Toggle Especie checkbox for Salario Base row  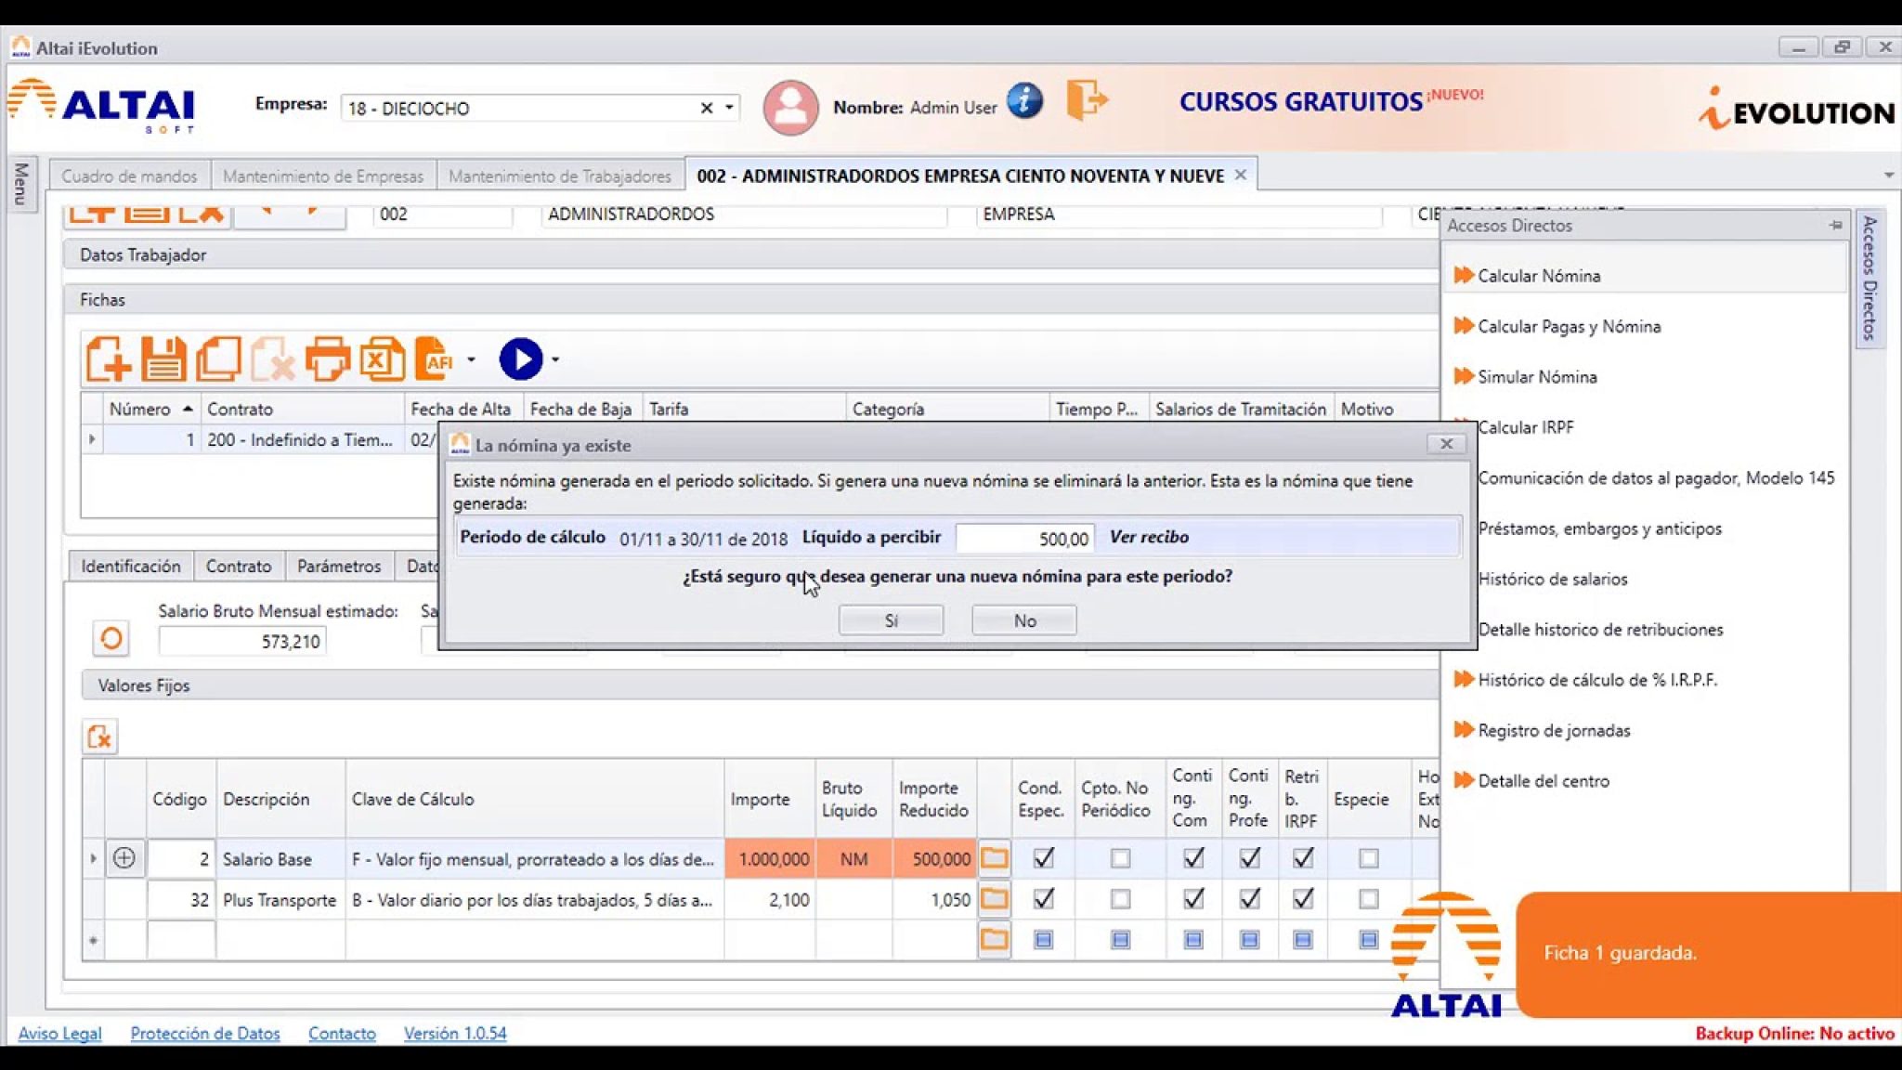pos(1368,858)
